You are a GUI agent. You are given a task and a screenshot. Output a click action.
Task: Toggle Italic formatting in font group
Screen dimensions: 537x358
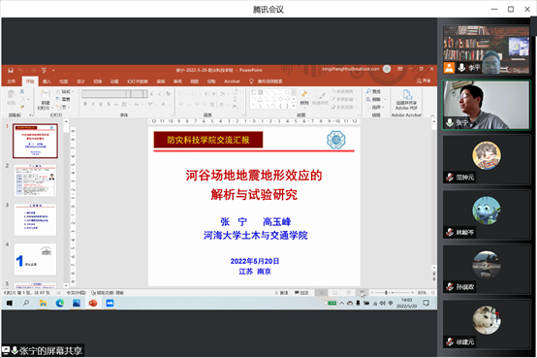(x=93, y=104)
